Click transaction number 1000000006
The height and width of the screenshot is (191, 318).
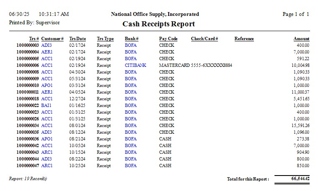[x=28, y=65]
